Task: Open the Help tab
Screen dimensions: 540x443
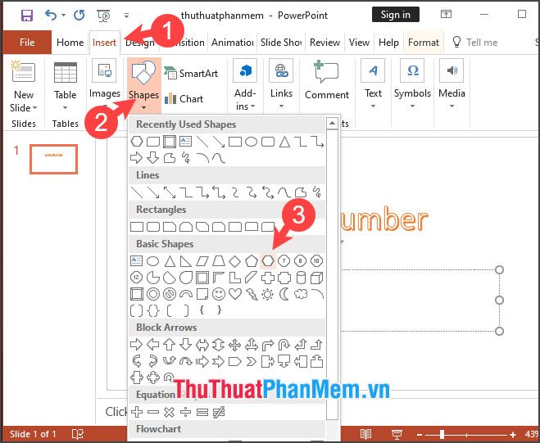Action: (388, 43)
